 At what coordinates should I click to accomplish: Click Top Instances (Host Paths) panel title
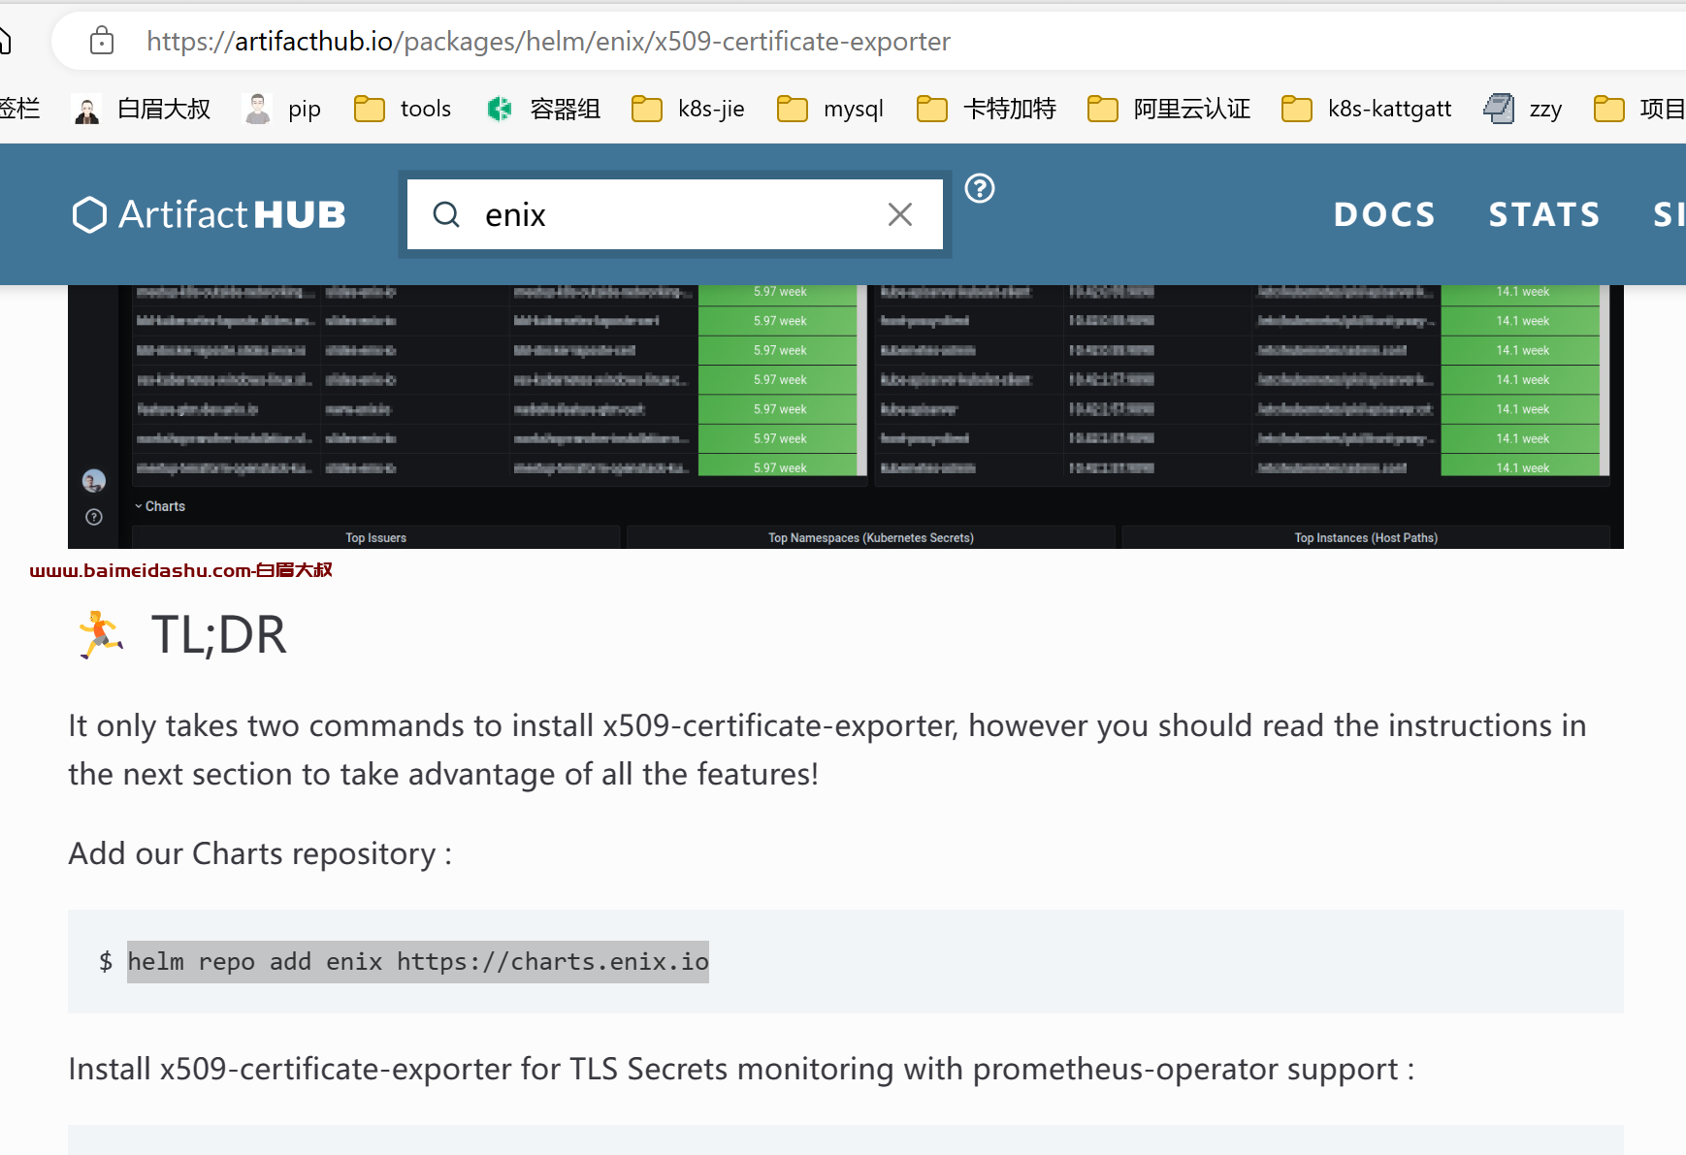coord(1366,537)
